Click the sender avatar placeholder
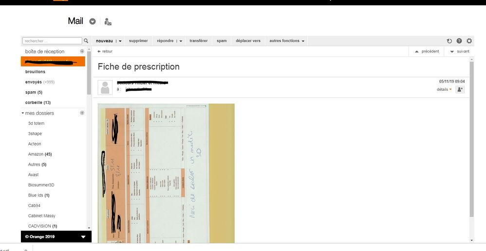The width and height of the screenshot is (486, 251). 105,87
